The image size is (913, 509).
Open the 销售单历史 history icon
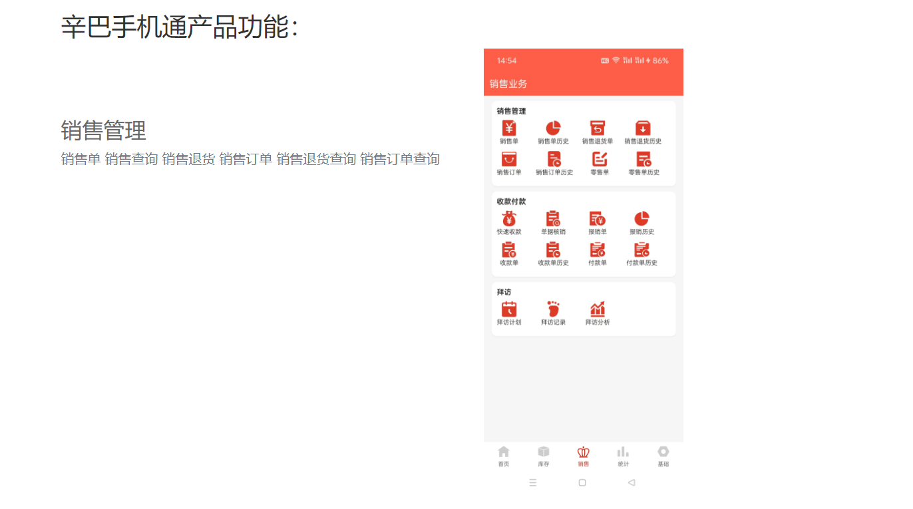click(553, 128)
